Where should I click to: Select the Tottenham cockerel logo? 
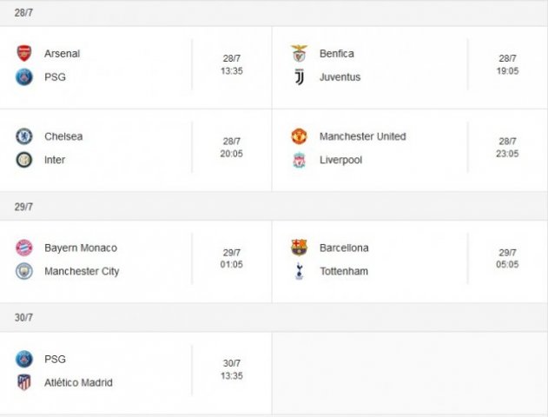click(299, 271)
